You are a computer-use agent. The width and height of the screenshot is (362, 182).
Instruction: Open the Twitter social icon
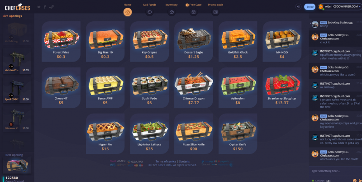pos(39,7)
